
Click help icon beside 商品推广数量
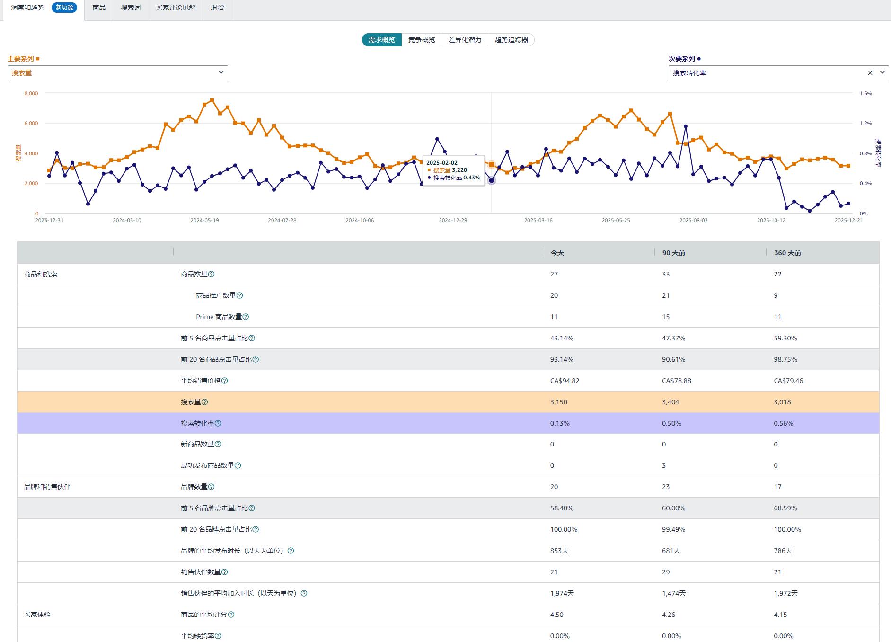pos(240,295)
